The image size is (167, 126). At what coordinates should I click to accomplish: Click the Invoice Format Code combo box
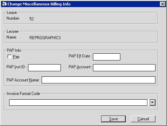pos(78,102)
